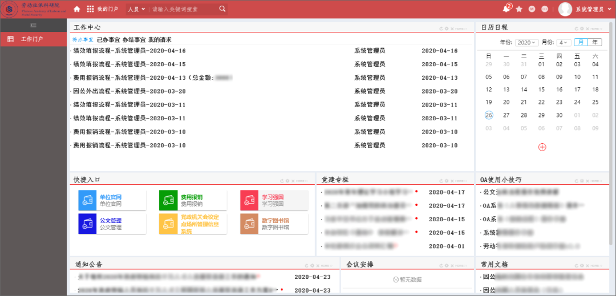Open the yellow 党政机关会议定点场所 shortcut icon

pos(168,224)
